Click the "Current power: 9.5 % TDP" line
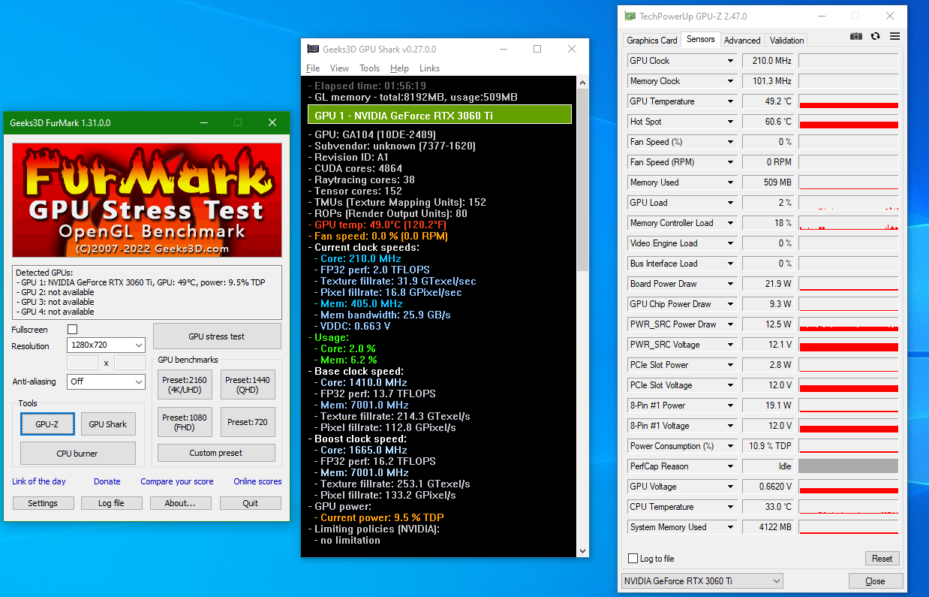Image resolution: width=929 pixels, height=597 pixels. point(379,517)
